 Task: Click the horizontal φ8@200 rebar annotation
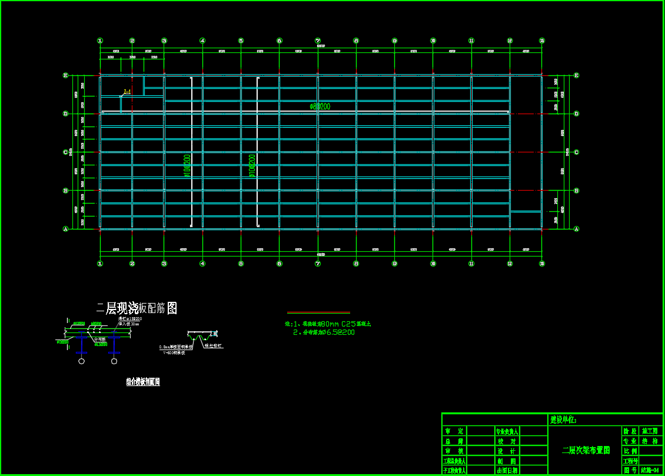pyautogui.click(x=320, y=106)
